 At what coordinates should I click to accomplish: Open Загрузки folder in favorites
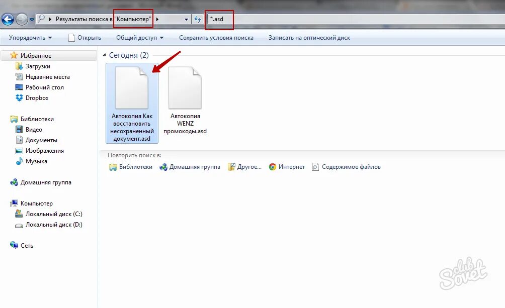(x=38, y=66)
